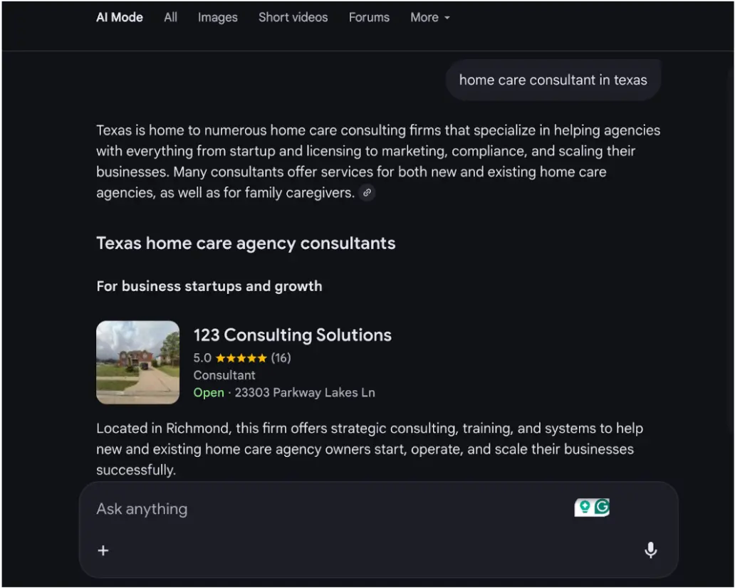This screenshot has width=735, height=588.
Task: Open the source link chip icon
Action: pos(367,192)
